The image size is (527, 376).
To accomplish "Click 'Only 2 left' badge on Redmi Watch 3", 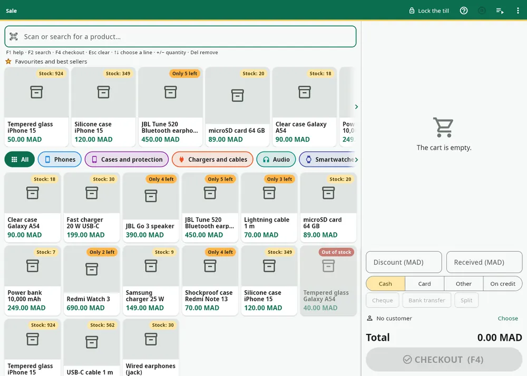I will click(x=102, y=252).
